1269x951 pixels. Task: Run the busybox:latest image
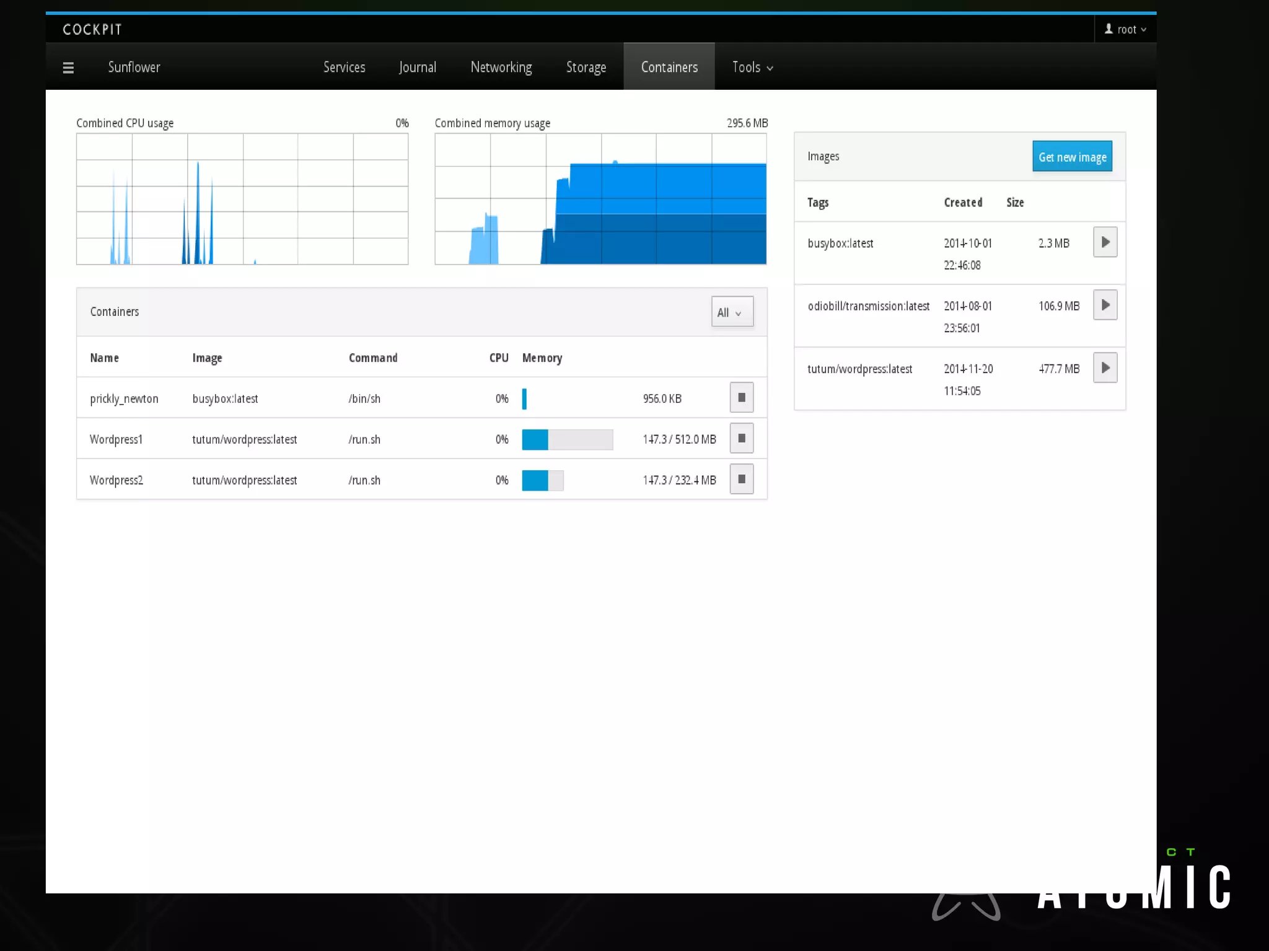coord(1105,242)
